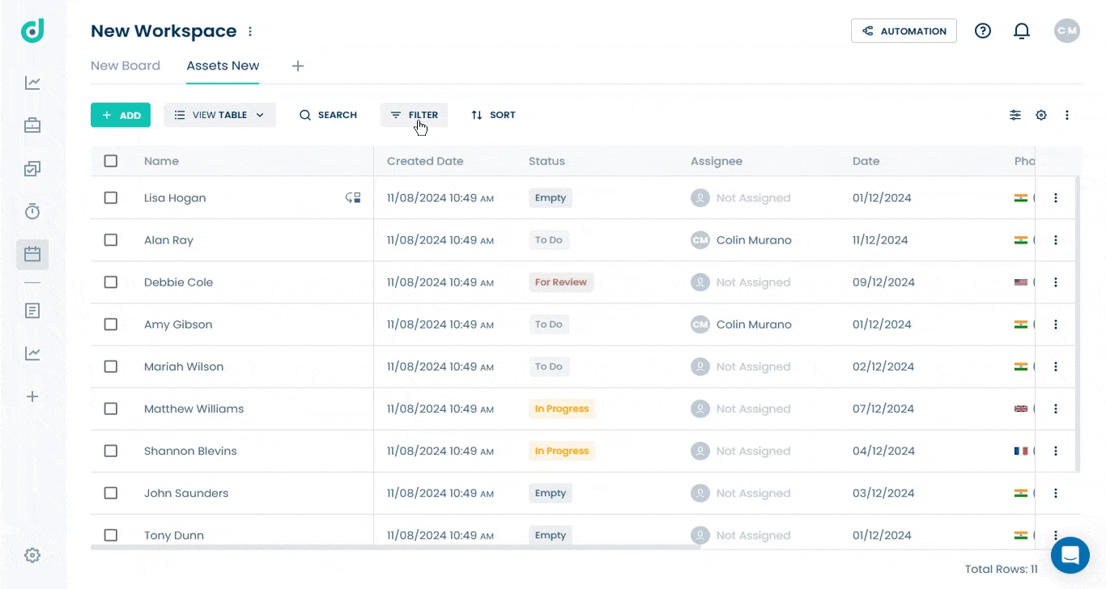Open the workspace options menu beside title

[250, 32]
